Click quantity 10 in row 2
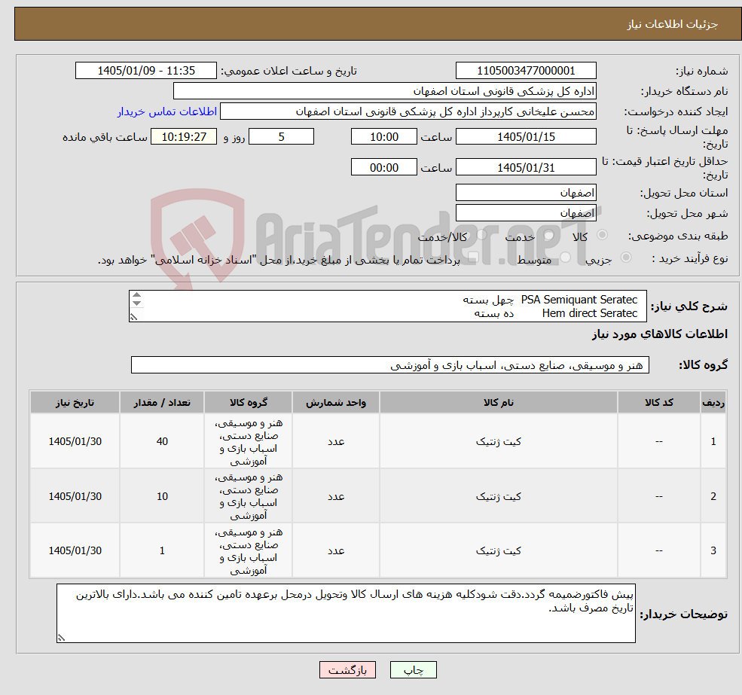742x695 pixels. [x=162, y=496]
